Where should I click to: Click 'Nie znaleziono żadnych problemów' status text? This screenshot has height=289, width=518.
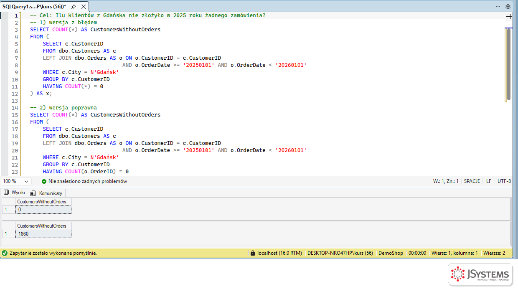88,181
